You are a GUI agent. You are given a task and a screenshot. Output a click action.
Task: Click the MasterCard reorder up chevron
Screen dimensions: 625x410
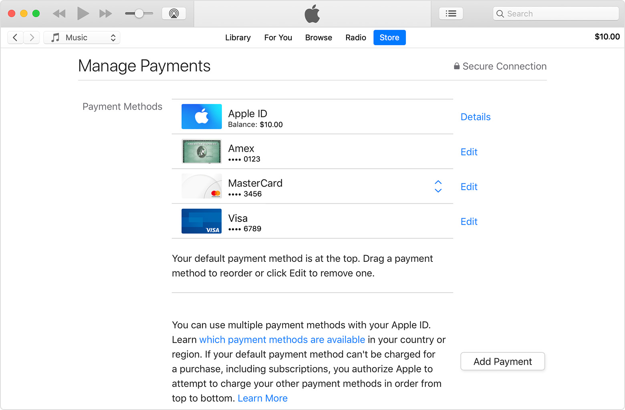tap(438, 183)
